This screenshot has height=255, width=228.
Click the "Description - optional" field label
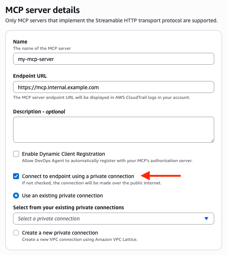(39, 112)
